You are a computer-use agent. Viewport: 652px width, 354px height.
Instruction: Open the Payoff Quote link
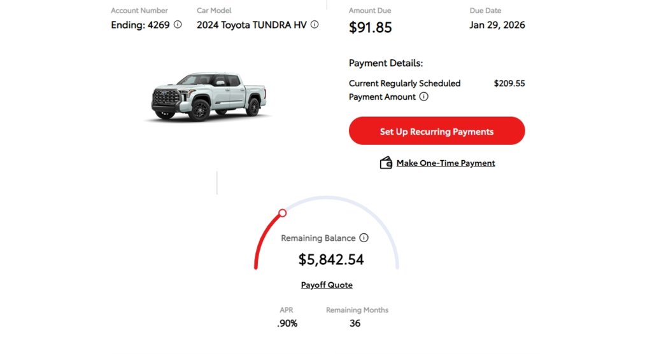tap(327, 285)
